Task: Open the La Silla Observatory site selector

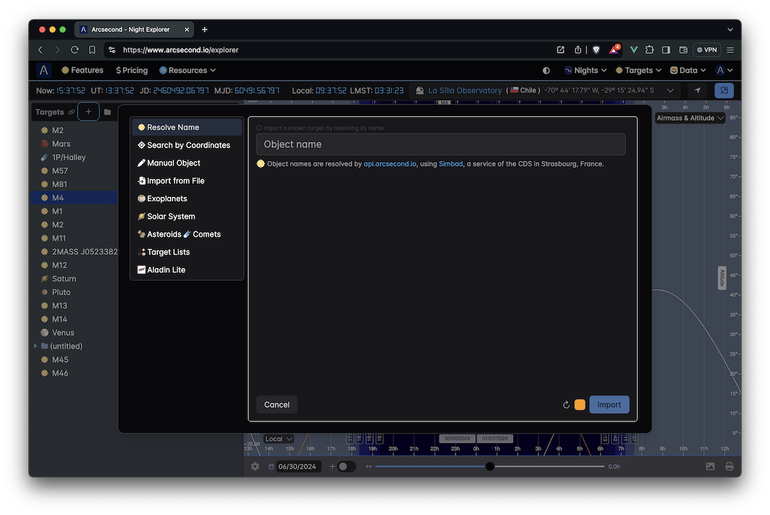Action: tap(545, 90)
